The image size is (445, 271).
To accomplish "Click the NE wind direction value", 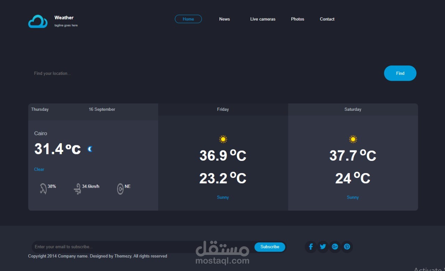I will click(x=128, y=186).
